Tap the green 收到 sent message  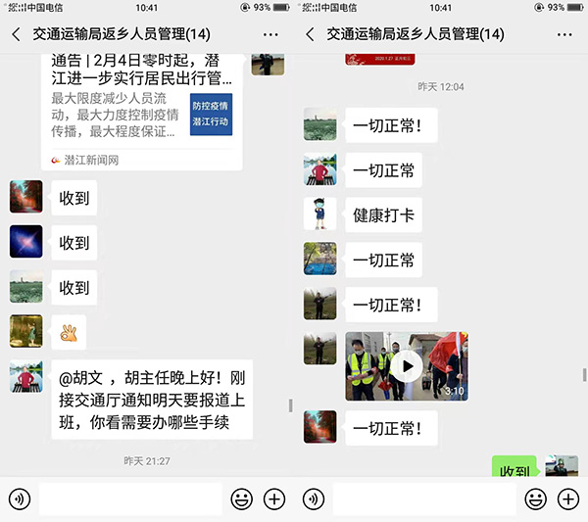pos(514,466)
